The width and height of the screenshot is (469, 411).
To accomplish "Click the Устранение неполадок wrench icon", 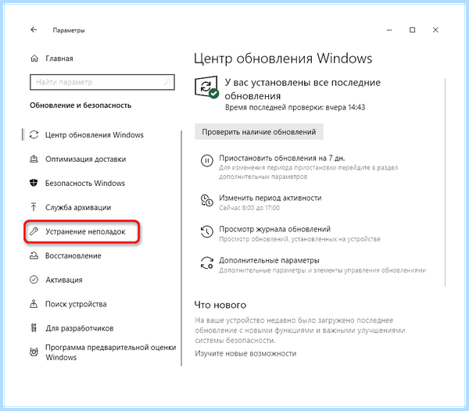I will [34, 231].
